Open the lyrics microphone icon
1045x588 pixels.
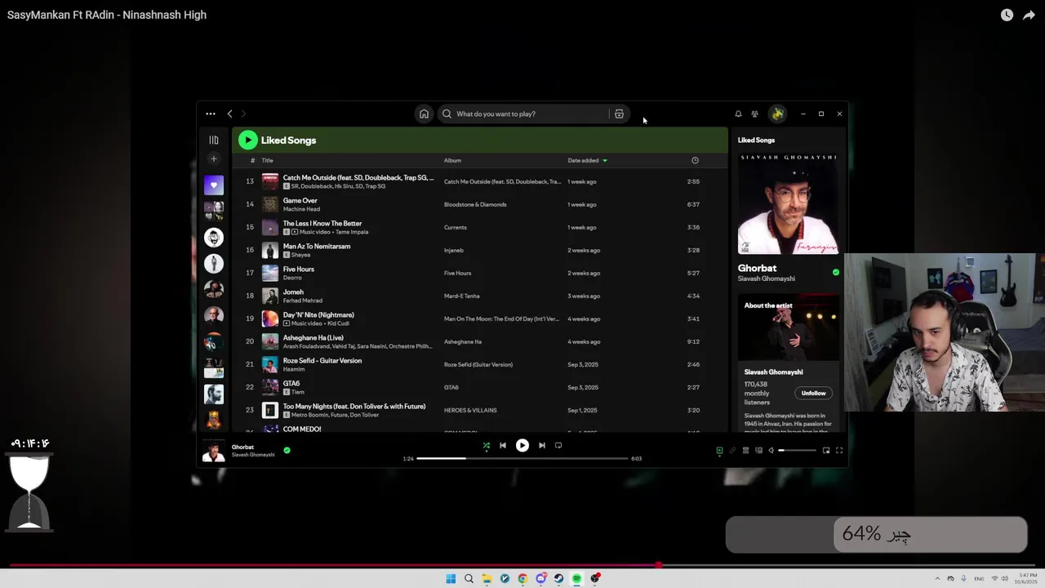(732, 450)
